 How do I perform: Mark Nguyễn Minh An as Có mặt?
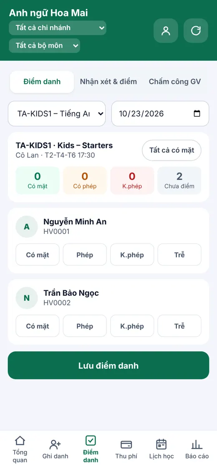click(x=38, y=255)
